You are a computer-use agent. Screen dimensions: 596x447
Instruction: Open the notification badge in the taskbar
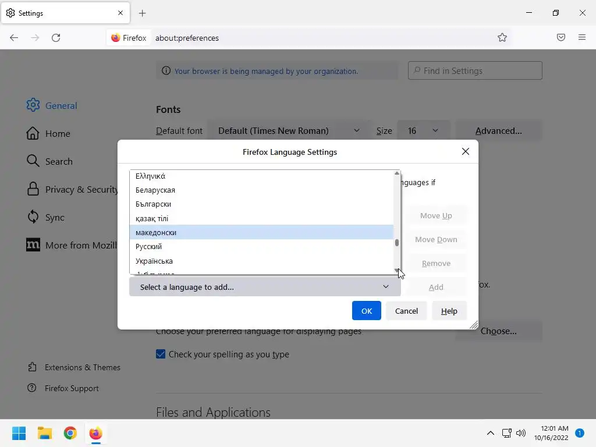click(580, 433)
